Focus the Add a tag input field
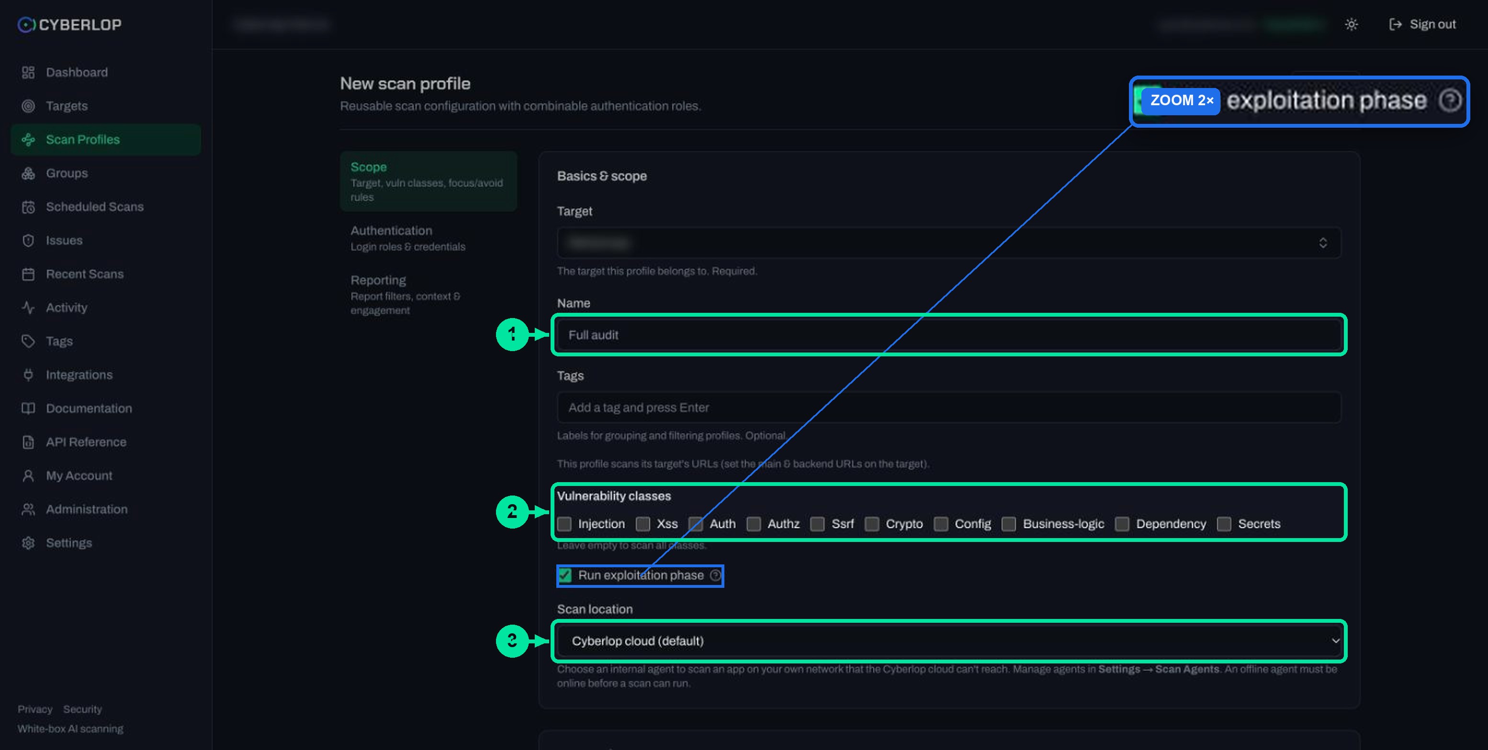This screenshot has width=1488, height=750. click(x=948, y=408)
